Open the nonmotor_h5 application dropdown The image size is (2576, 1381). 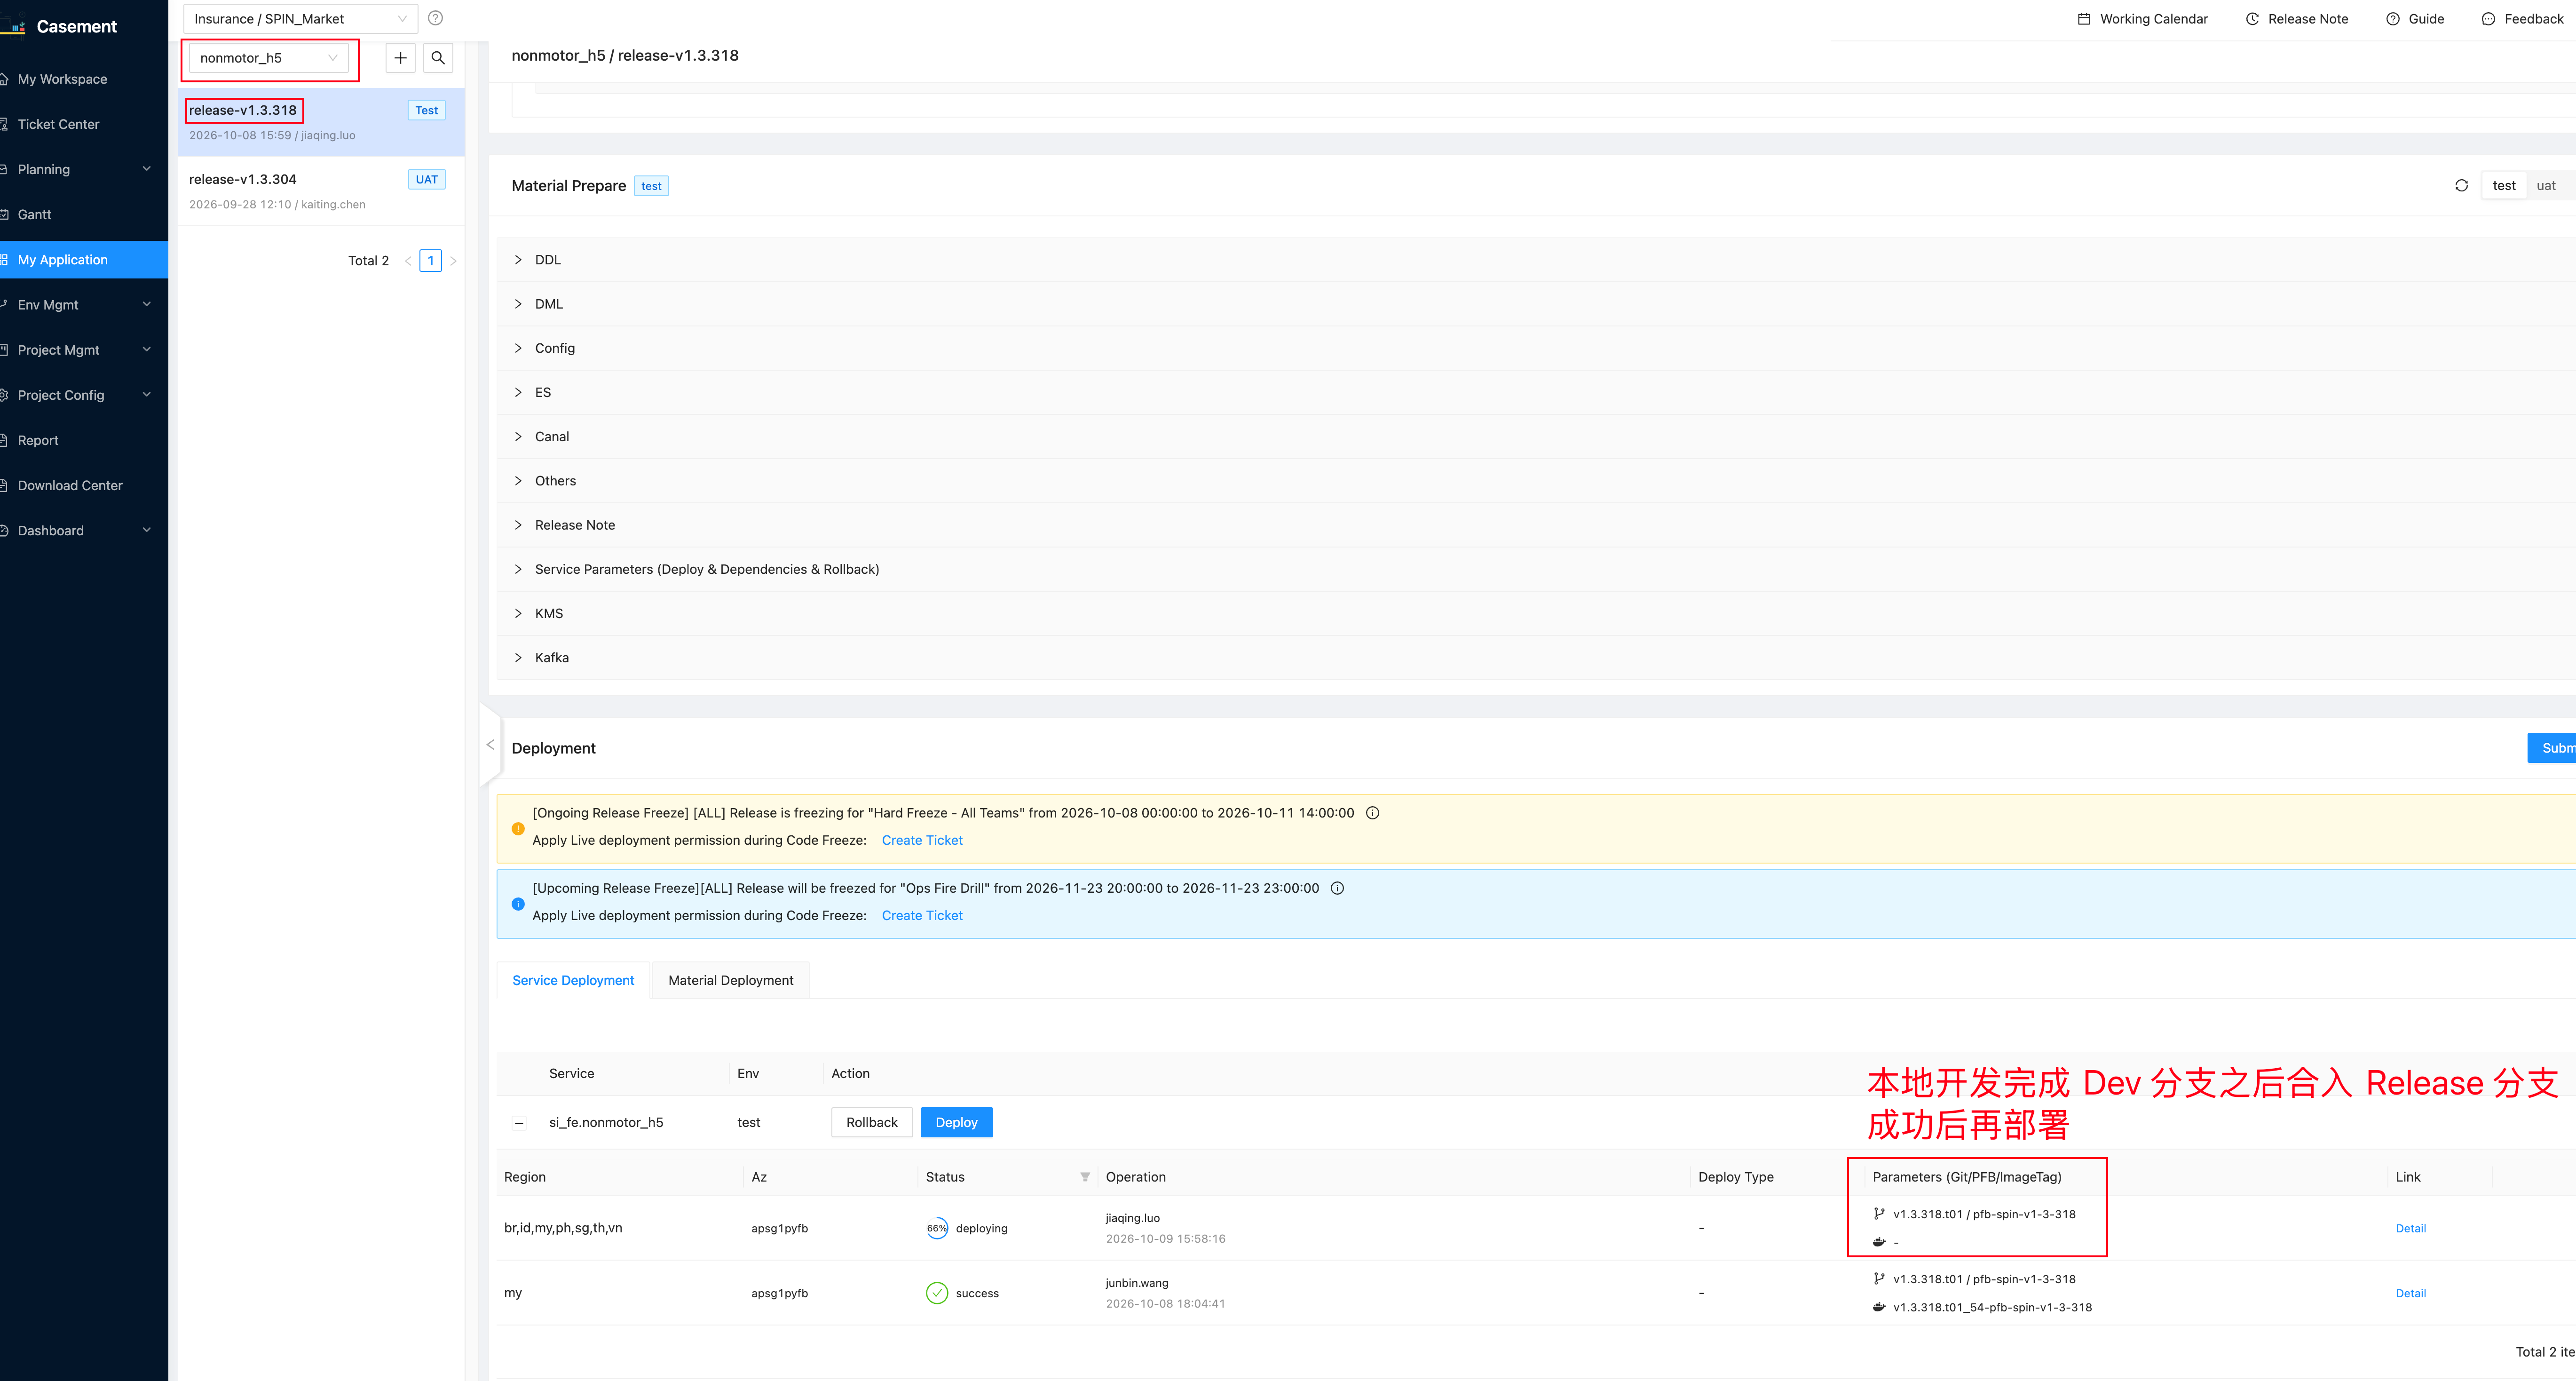tap(268, 58)
